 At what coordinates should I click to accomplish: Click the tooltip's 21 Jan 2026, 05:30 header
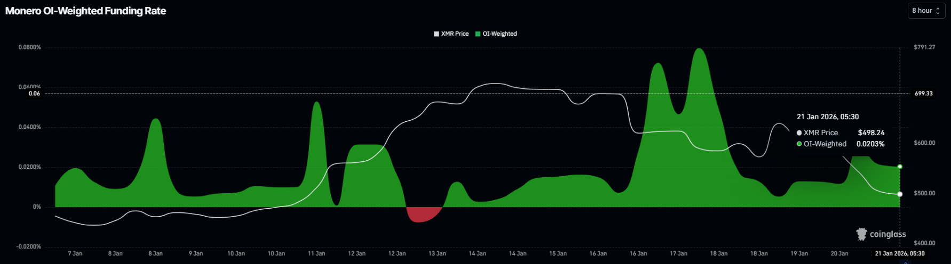pyautogui.click(x=828, y=117)
